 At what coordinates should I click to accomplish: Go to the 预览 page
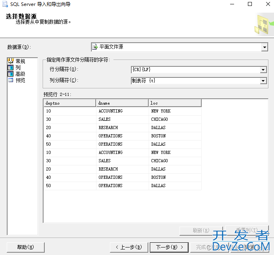pyautogui.click(x=20, y=80)
